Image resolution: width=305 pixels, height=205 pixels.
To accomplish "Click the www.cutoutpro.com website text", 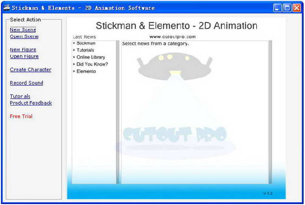I will [173, 37].
